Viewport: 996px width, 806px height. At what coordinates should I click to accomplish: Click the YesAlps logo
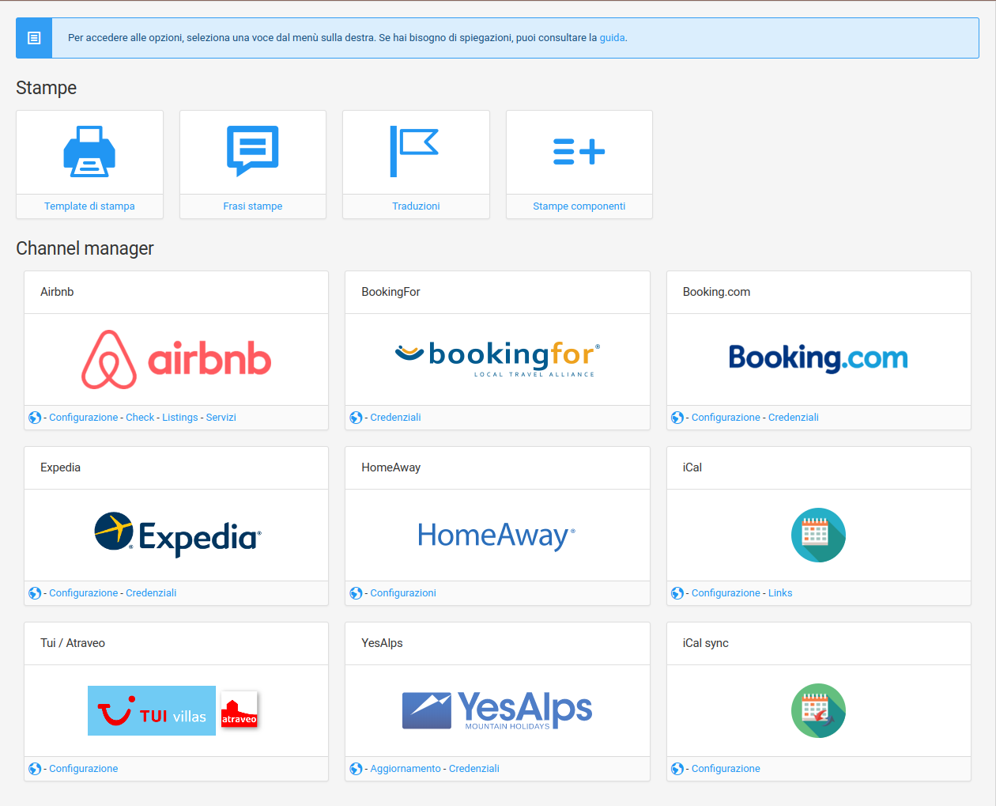tap(497, 710)
